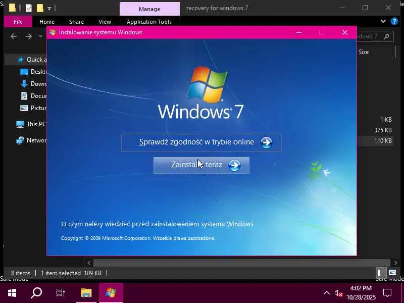Click the Windows flag icon in installer title bar
This screenshot has height=303, width=404.
[53, 32]
